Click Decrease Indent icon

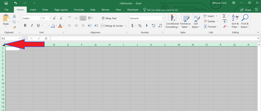coord(90,26)
